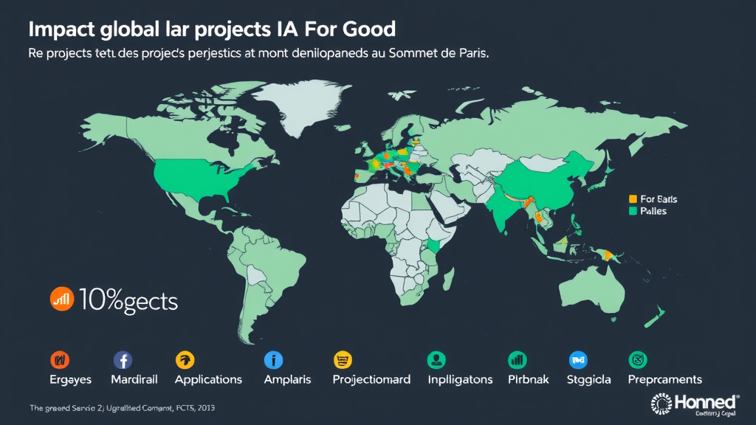Toggle the For Earls legend entry
Screen dimensions: 756x425
[656, 198]
